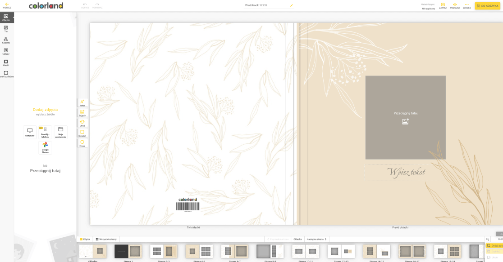Click the 'Wpisz tekst' text field on cover
The image size is (503, 262).
[x=406, y=173]
